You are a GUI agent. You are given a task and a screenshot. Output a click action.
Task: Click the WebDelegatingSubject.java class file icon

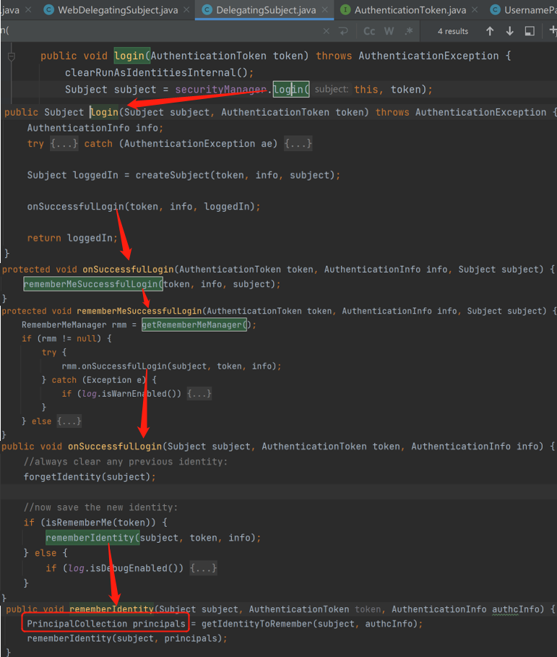[48, 10]
